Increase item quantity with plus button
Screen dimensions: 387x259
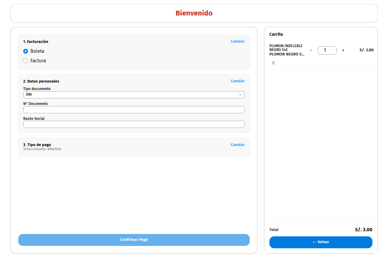pyautogui.click(x=343, y=50)
